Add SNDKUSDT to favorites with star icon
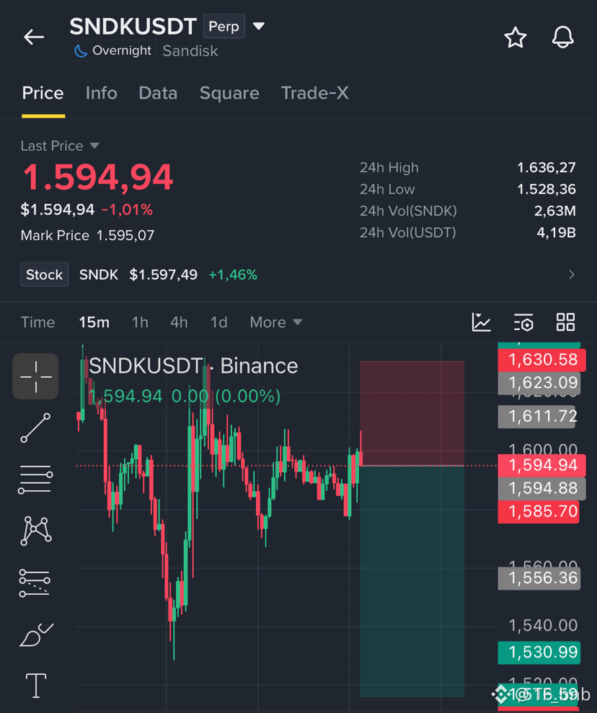 (x=515, y=37)
